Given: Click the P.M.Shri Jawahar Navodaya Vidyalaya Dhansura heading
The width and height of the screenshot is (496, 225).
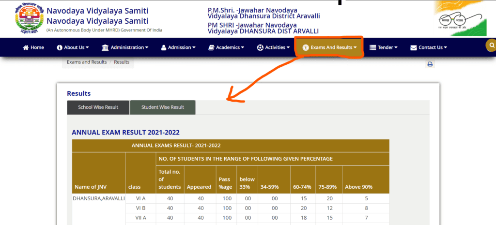Looking at the screenshot, I should (264, 13).
